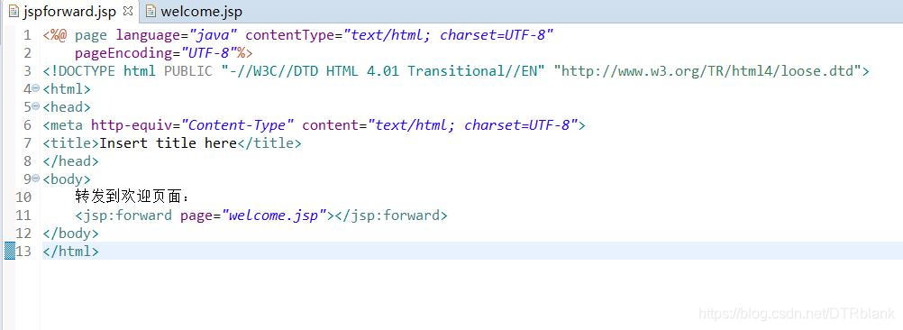Switch to the jspforward.jsp editor tab
The image size is (903, 330).
(x=71, y=12)
